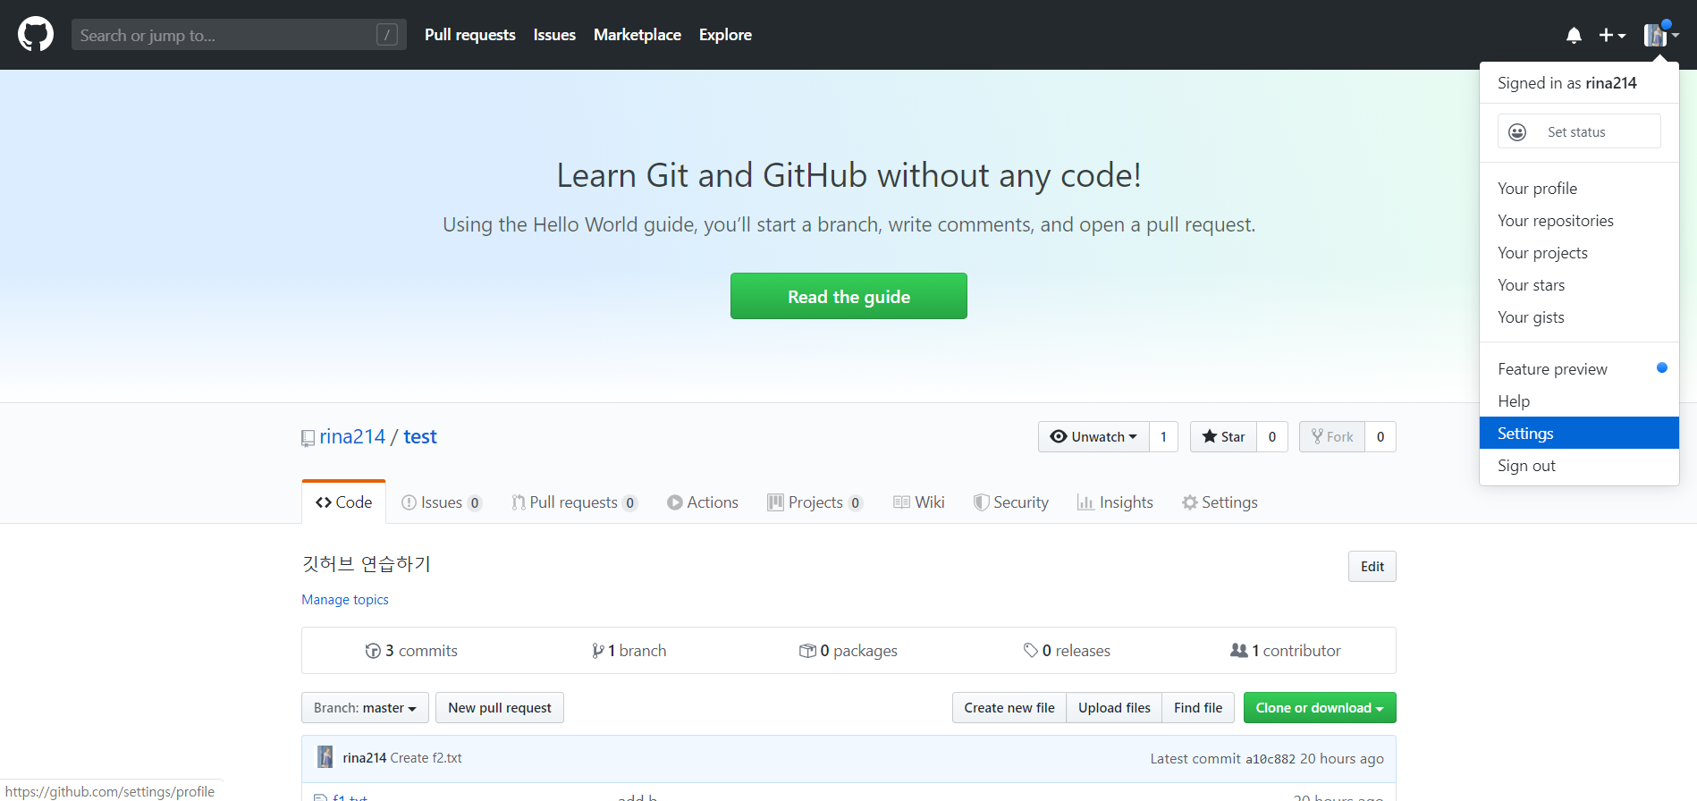
Task: Click Find file
Action: (x=1198, y=707)
